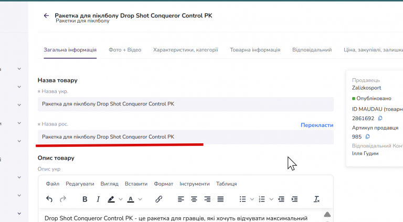This screenshot has height=222, width=403.
Task: Open the Відповідальний tab
Action: pos(312,50)
